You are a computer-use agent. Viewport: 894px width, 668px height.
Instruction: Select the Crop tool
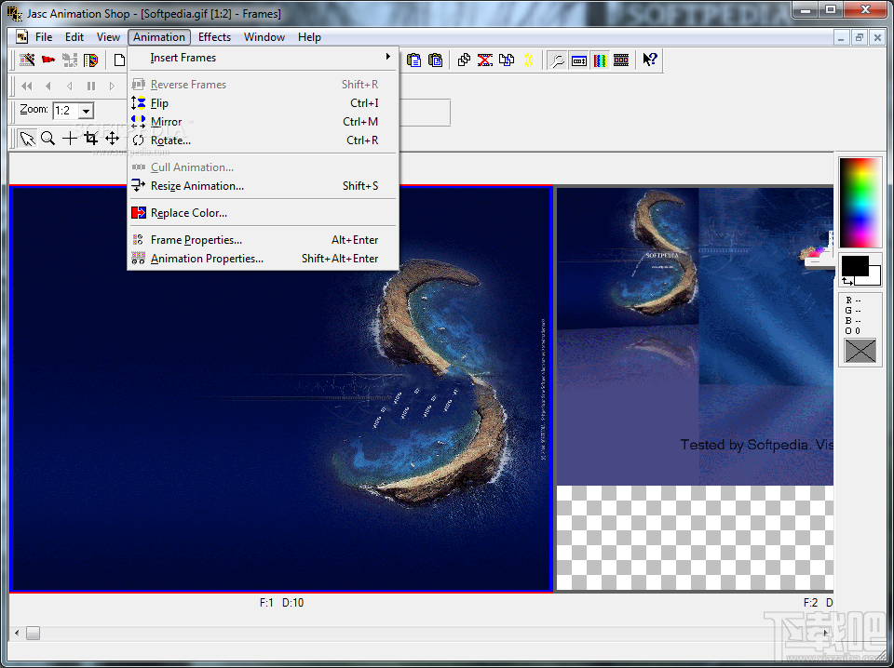[90, 138]
